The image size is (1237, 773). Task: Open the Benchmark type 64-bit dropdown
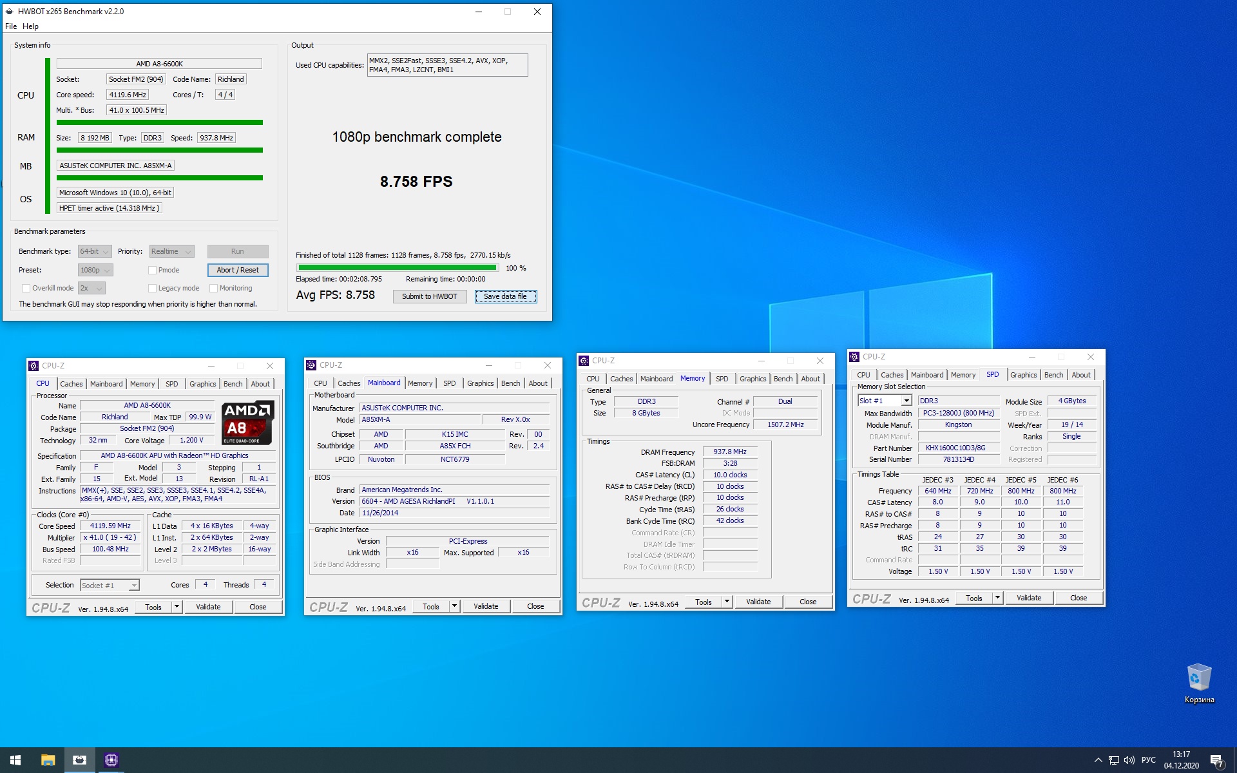[x=95, y=251]
